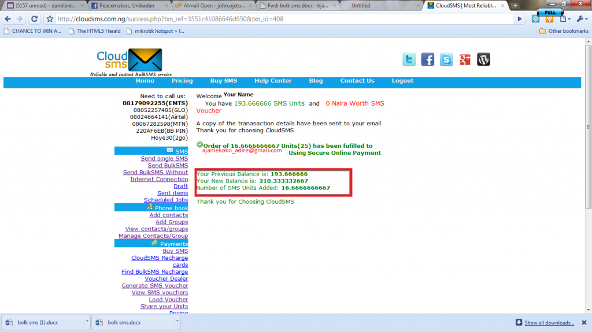Open the Blog menu item
Image resolution: width=592 pixels, height=332 pixels.
tap(316, 81)
